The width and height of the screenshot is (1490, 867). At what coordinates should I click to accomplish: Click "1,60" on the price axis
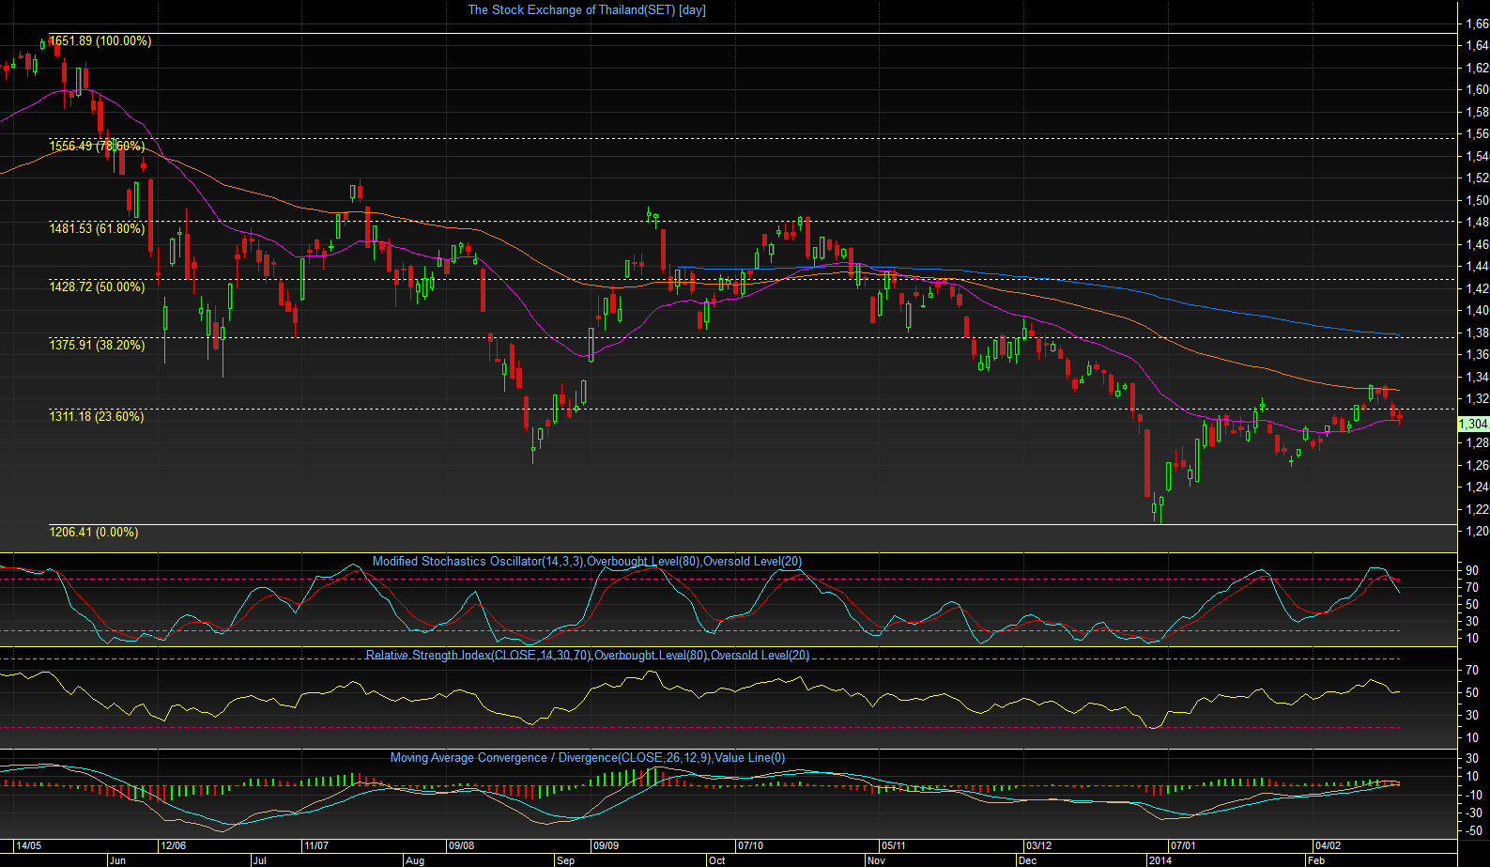tap(1477, 90)
